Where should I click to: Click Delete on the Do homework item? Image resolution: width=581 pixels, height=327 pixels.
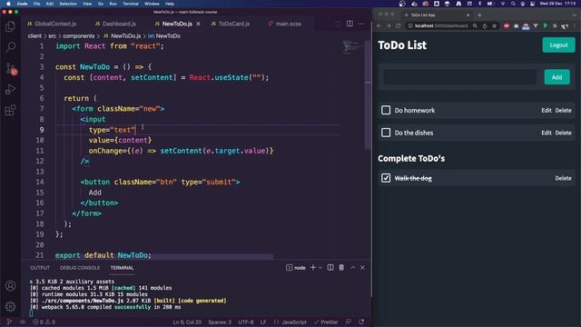pyautogui.click(x=563, y=110)
